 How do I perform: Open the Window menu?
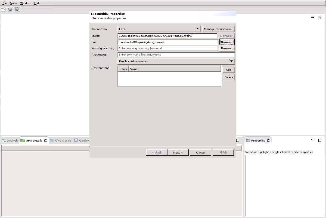point(25,3)
